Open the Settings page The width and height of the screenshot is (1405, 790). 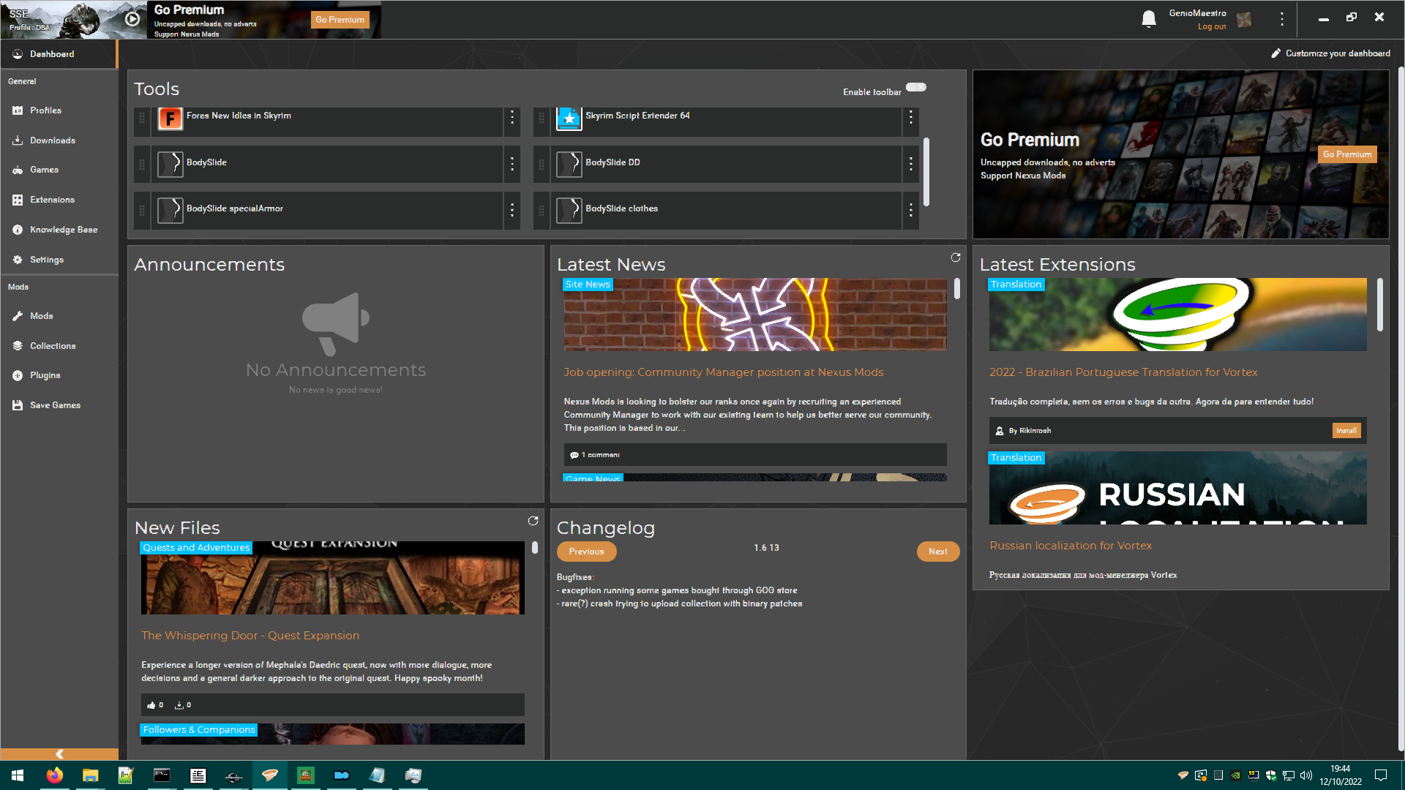pos(59,260)
